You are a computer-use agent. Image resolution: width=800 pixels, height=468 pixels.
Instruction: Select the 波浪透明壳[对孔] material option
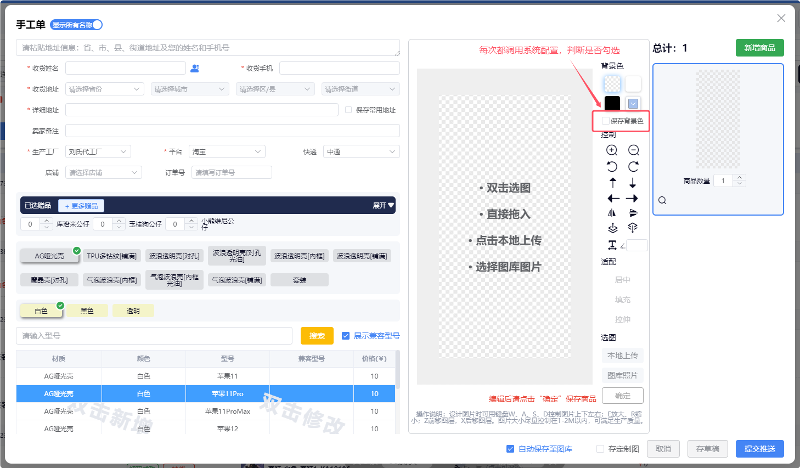[x=174, y=256]
